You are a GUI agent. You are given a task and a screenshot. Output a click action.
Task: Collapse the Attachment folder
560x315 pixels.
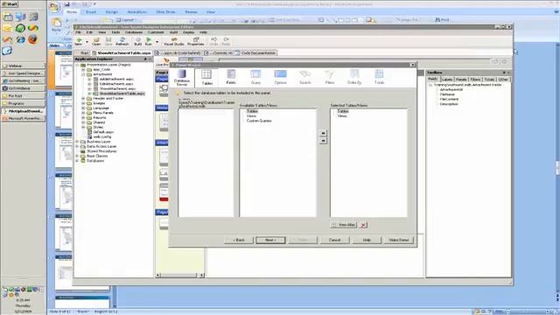coord(83,74)
